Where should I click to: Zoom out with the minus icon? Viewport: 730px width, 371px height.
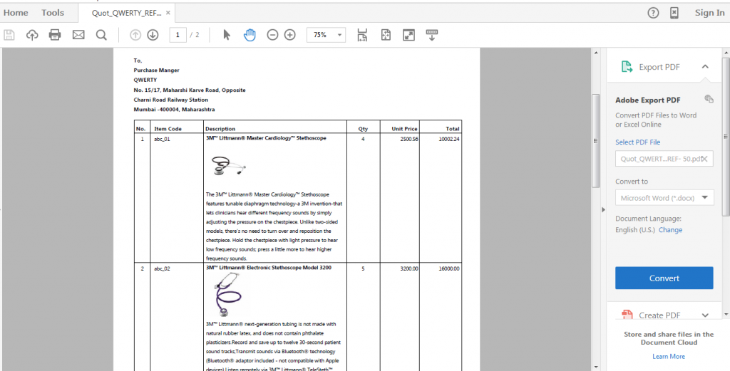(x=272, y=35)
